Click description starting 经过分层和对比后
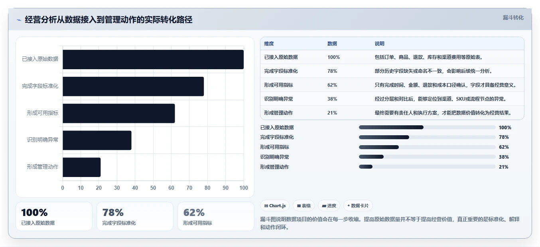This screenshot has height=247, width=540. [441, 99]
